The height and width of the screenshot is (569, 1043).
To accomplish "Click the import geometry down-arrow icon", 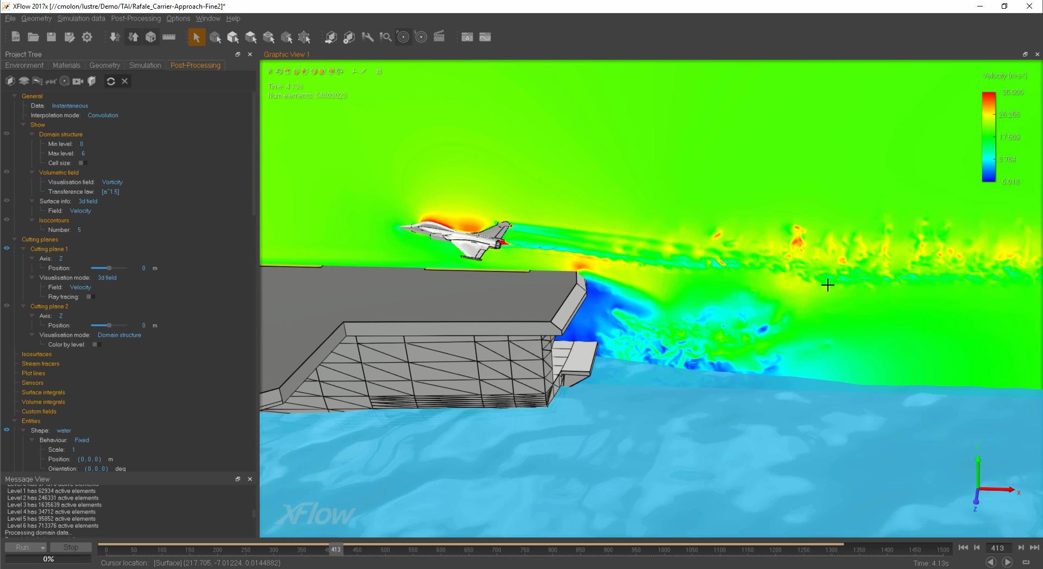I will (x=114, y=37).
